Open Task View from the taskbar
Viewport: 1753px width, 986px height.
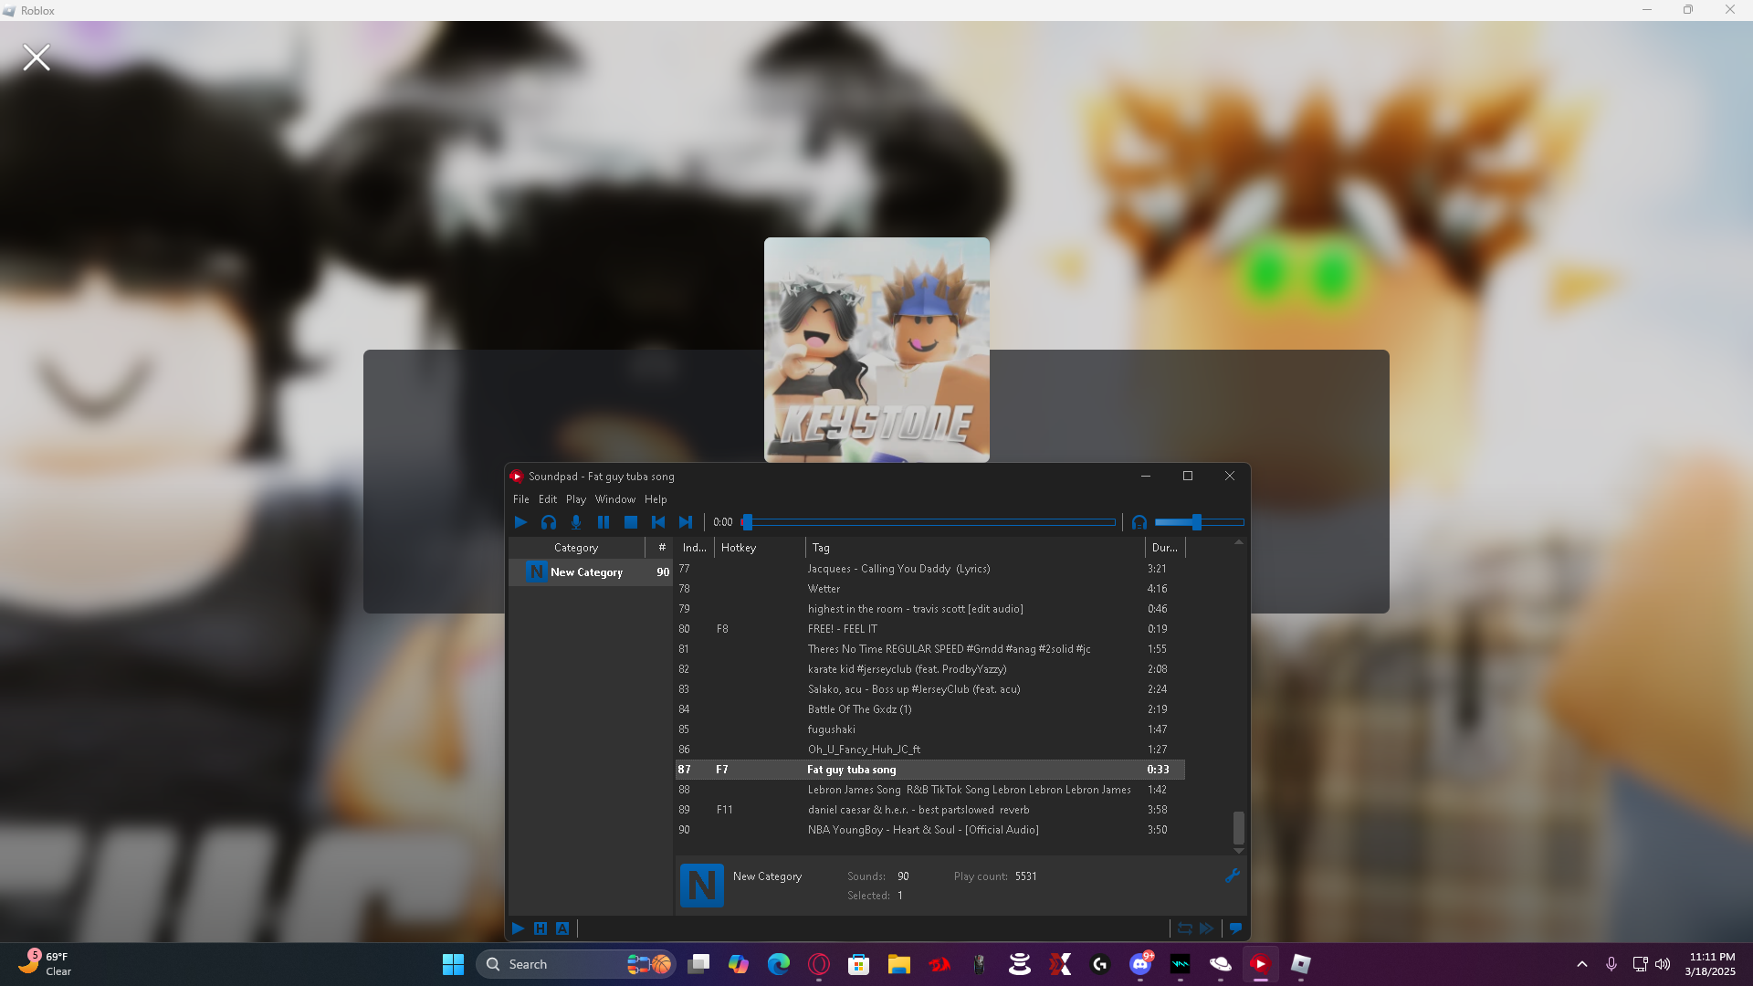pyautogui.click(x=698, y=964)
